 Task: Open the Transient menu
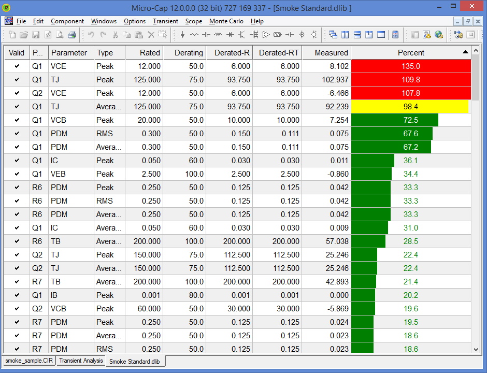165,21
